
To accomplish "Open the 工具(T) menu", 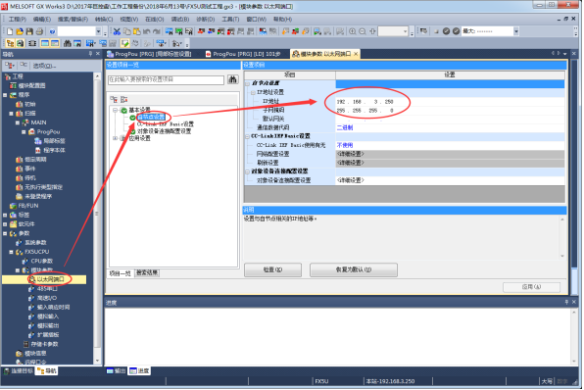I will (230, 19).
